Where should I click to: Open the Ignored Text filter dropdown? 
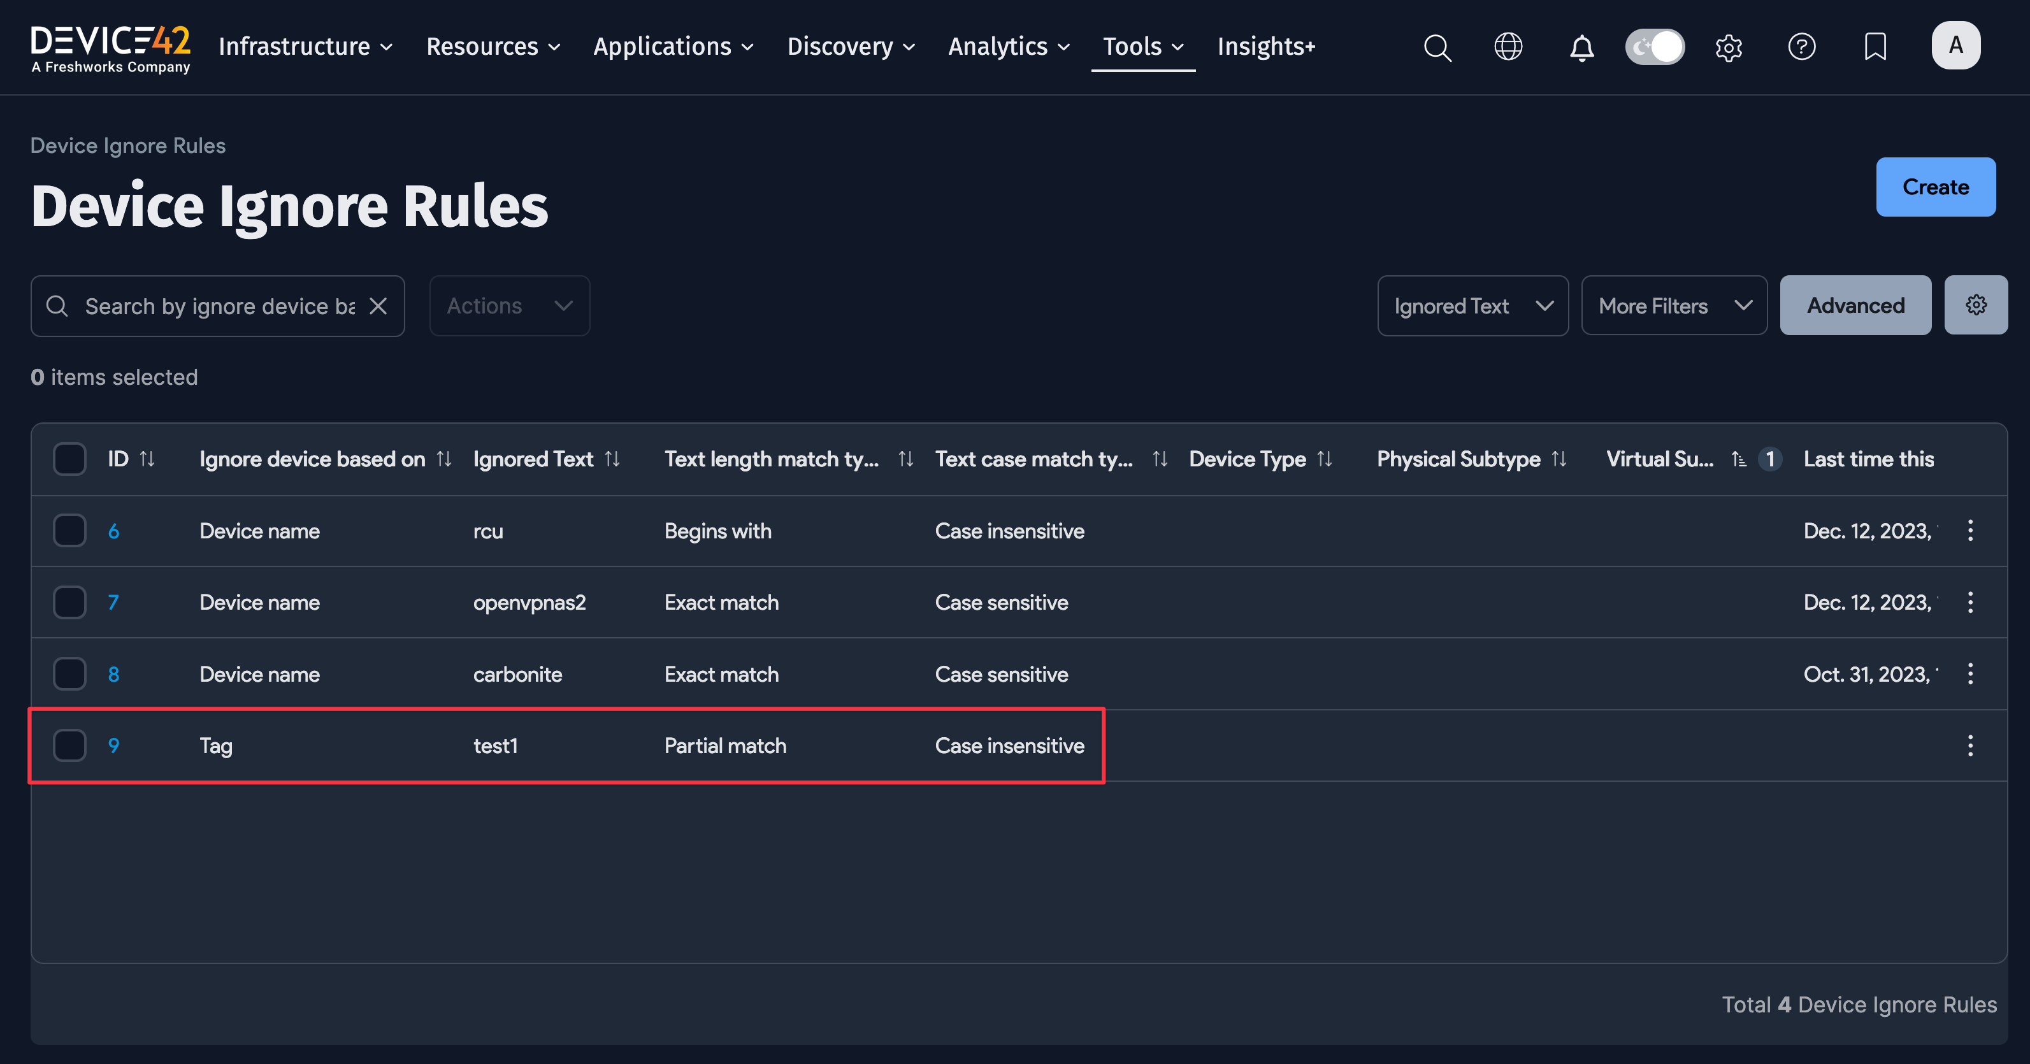coord(1472,306)
